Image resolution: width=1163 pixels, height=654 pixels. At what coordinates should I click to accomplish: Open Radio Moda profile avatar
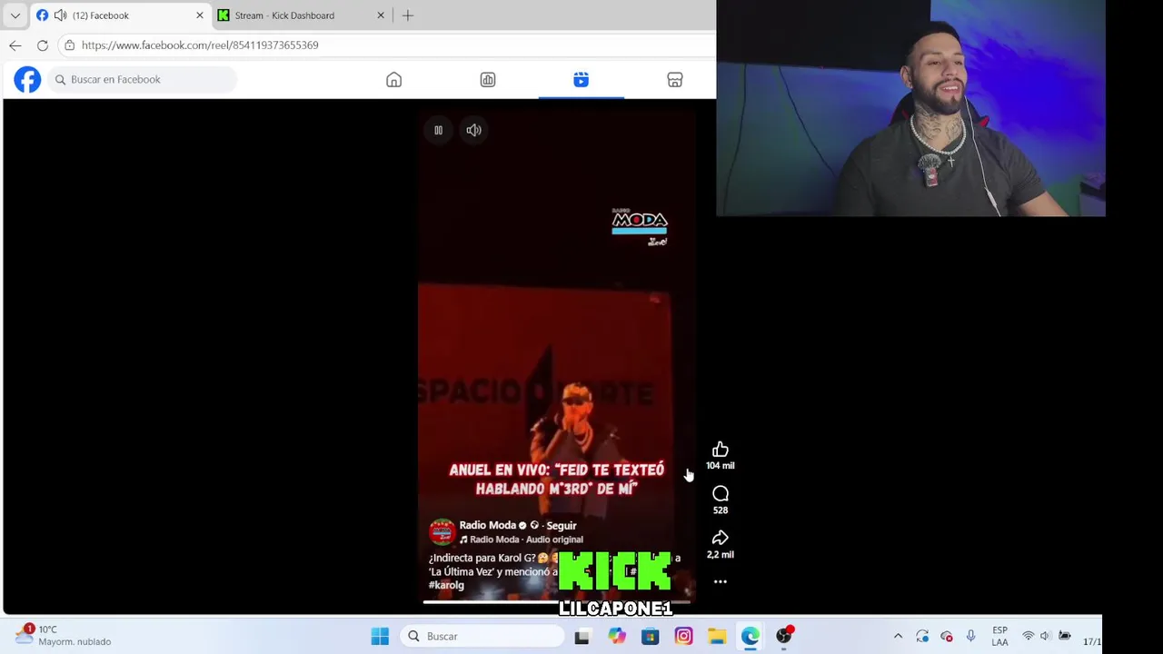point(442,531)
